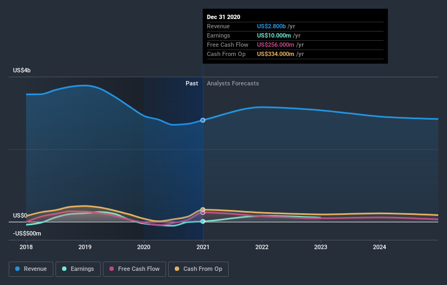Click the 2024 x-axis label

(x=379, y=247)
